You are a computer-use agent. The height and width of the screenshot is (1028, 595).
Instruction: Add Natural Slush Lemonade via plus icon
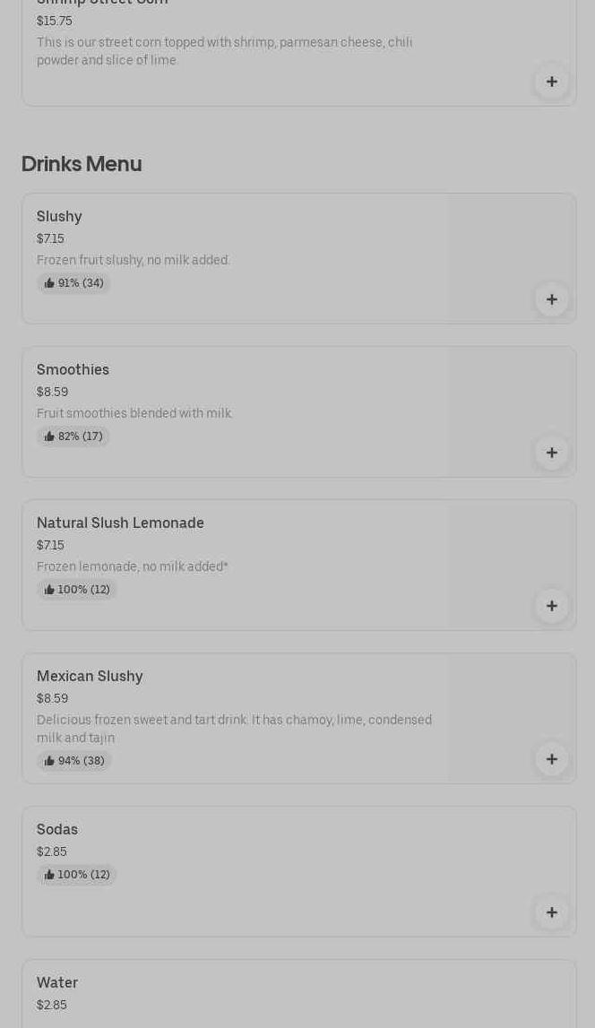pyautogui.click(x=552, y=607)
